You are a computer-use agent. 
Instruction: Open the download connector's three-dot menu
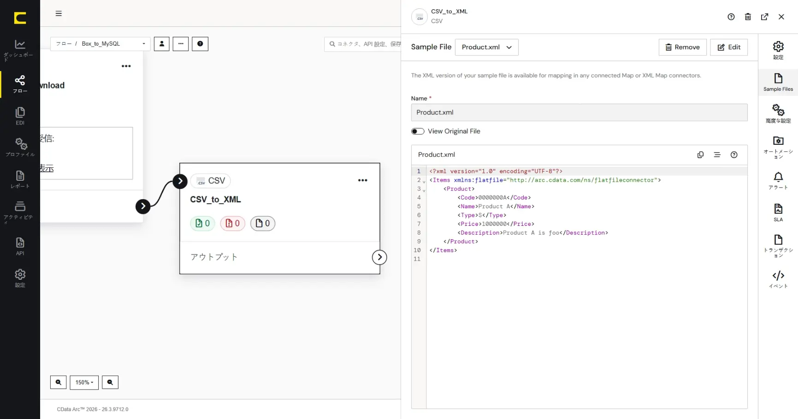tap(126, 66)
